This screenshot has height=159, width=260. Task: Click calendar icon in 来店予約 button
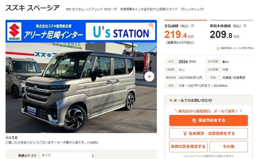pyautogui.click(x=194, y=121)
